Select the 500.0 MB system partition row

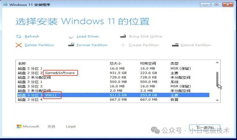click(113, 82)
